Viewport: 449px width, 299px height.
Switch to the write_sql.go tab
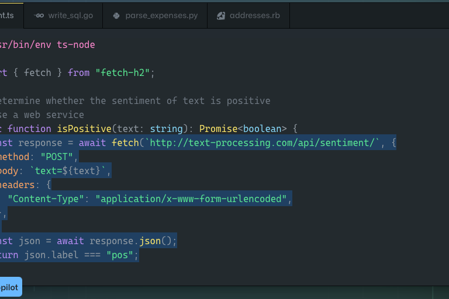[x=63, y=15]
